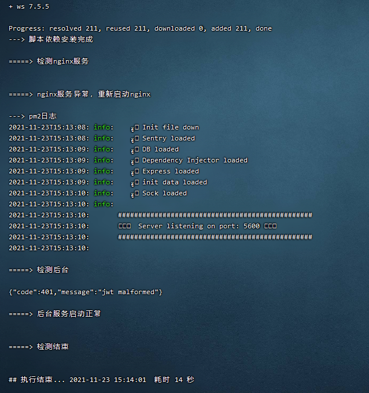The width and height of the screenshot is (369, 393).
Task: Click the '检测nginx服务' heading line
Action: click(49, 61)
